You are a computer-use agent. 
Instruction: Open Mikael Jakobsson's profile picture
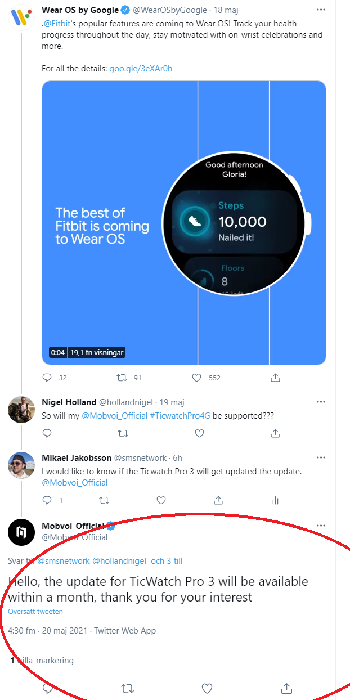click(x=21, y=465)
